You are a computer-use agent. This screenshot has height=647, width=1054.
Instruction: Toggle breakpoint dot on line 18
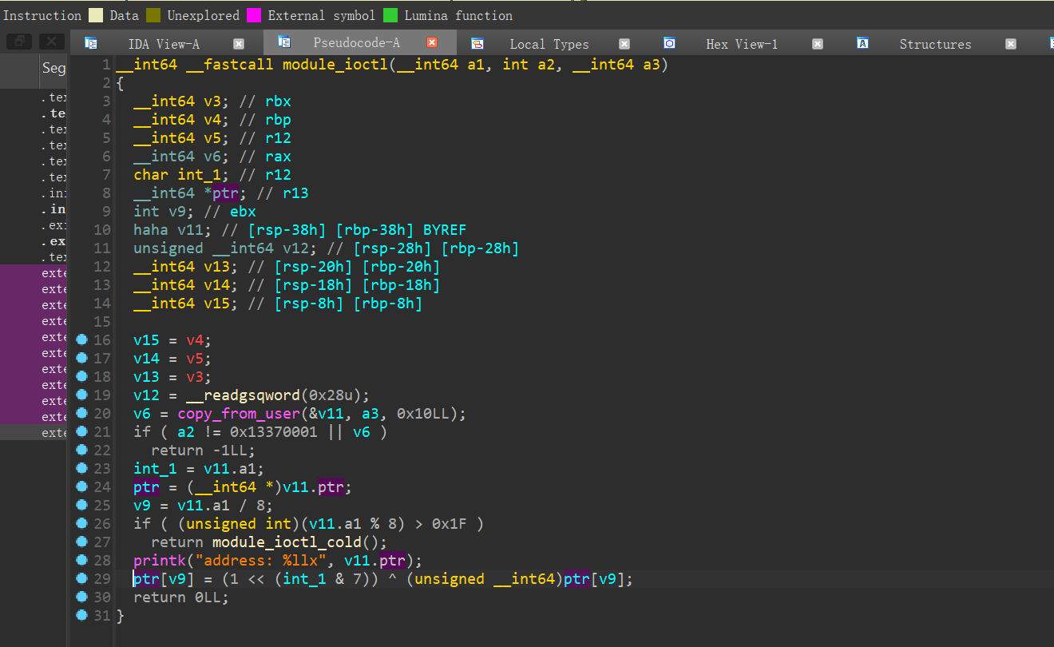click(81, 376)
